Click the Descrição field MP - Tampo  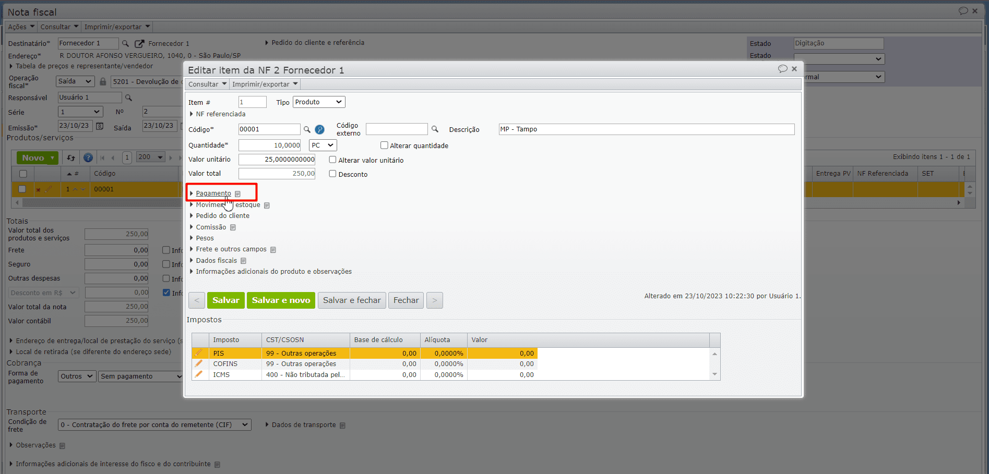pyautogui.click(x=647, y=129)
